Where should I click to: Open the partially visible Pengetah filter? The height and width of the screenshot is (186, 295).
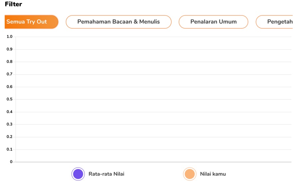[x=275, y=22]
